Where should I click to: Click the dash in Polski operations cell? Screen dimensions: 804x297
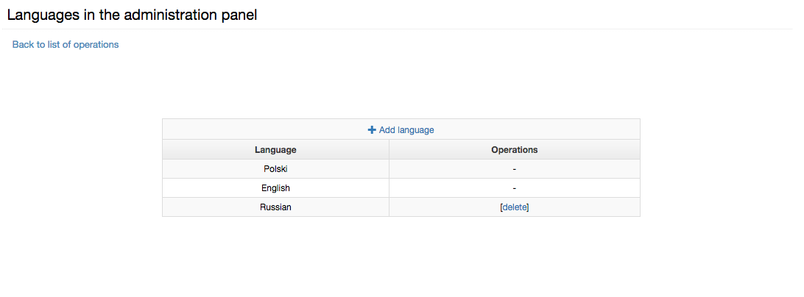[x=515, y=169]
